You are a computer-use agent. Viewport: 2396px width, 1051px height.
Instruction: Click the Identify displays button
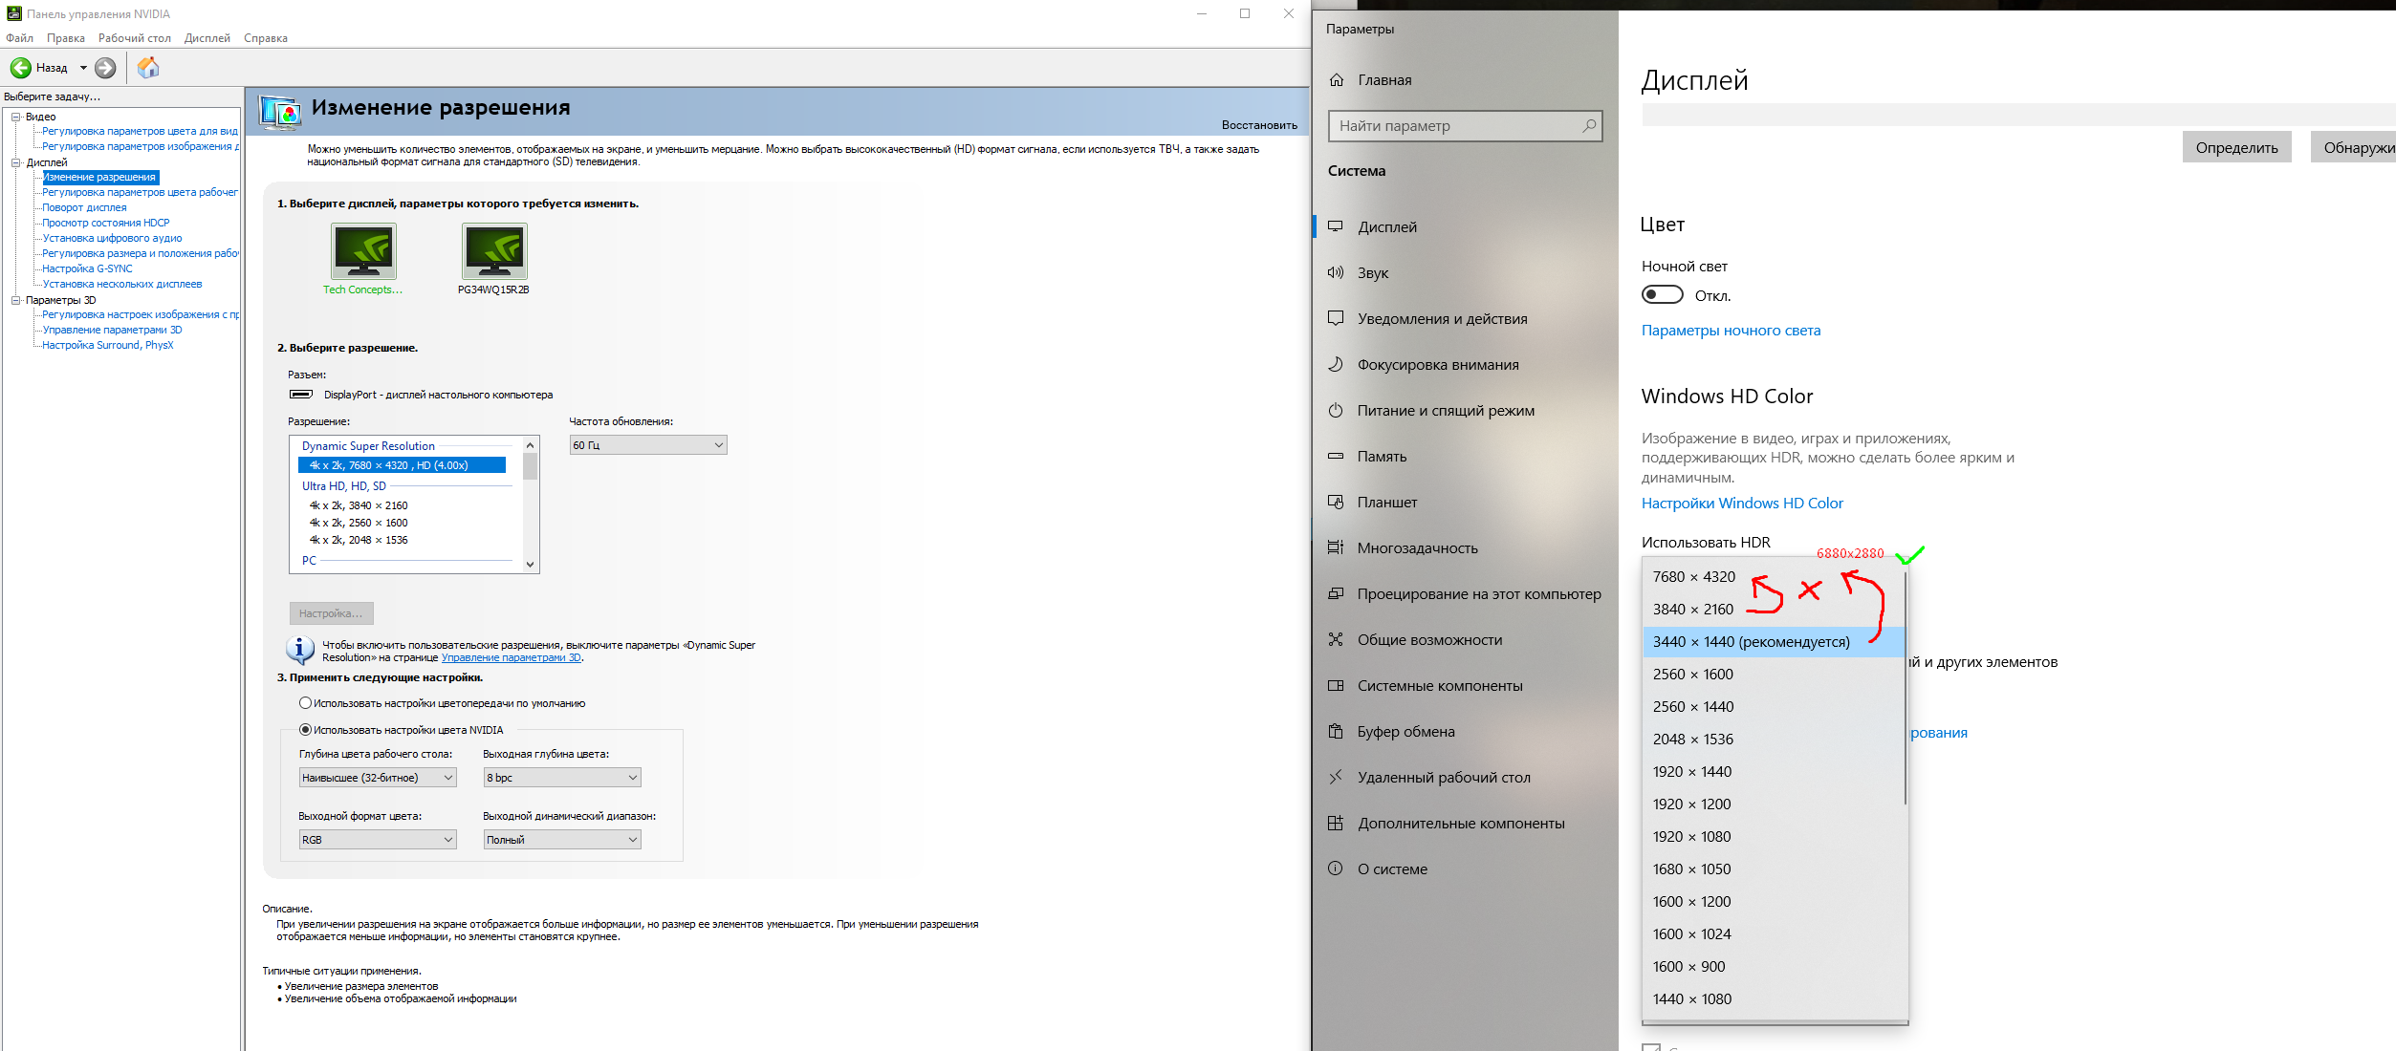pyautogui.click(x=2235, y=148)
